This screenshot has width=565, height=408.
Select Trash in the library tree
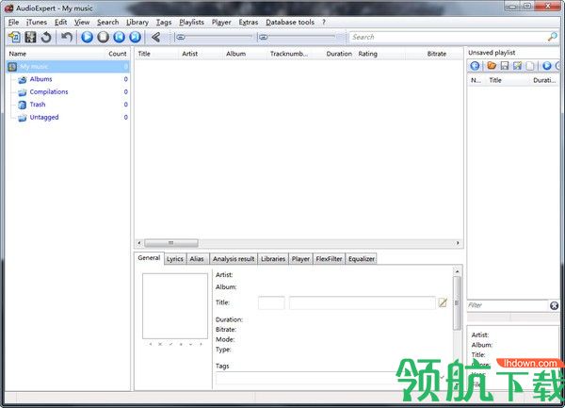point(38,105)
